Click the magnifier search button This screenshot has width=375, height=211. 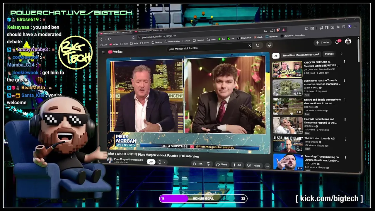258,45
